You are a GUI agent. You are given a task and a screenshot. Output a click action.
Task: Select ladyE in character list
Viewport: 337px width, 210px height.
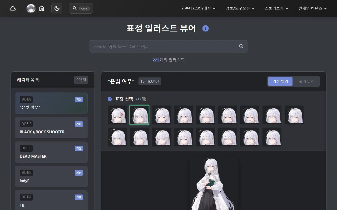[x=51, y=176]
